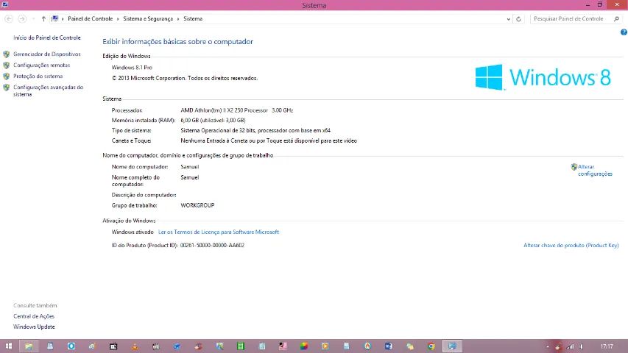Click the search magnifier icon
The width and height of the screenshot is (628, 353).
pos(616,19)
